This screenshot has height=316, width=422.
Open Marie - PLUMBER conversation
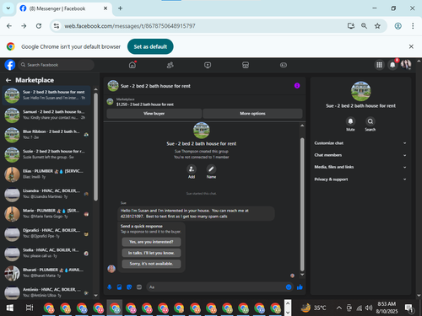(x=46, y=214)
